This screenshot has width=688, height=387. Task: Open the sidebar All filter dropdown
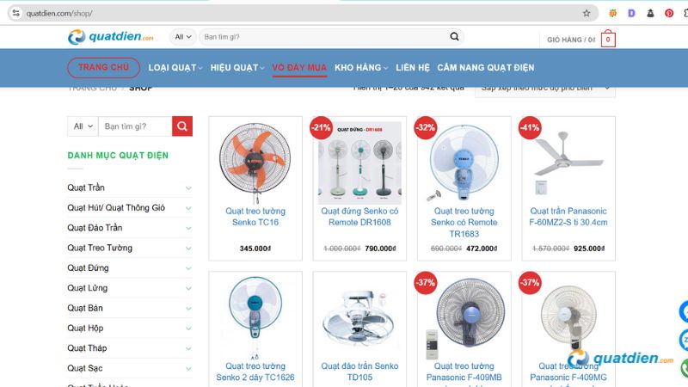[83, 126]
